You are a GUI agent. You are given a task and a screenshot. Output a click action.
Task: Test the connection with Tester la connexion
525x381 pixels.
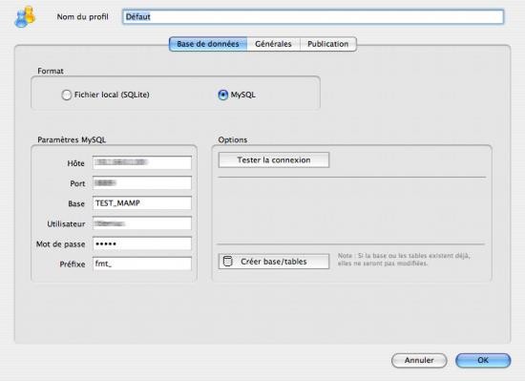[274, 160]
